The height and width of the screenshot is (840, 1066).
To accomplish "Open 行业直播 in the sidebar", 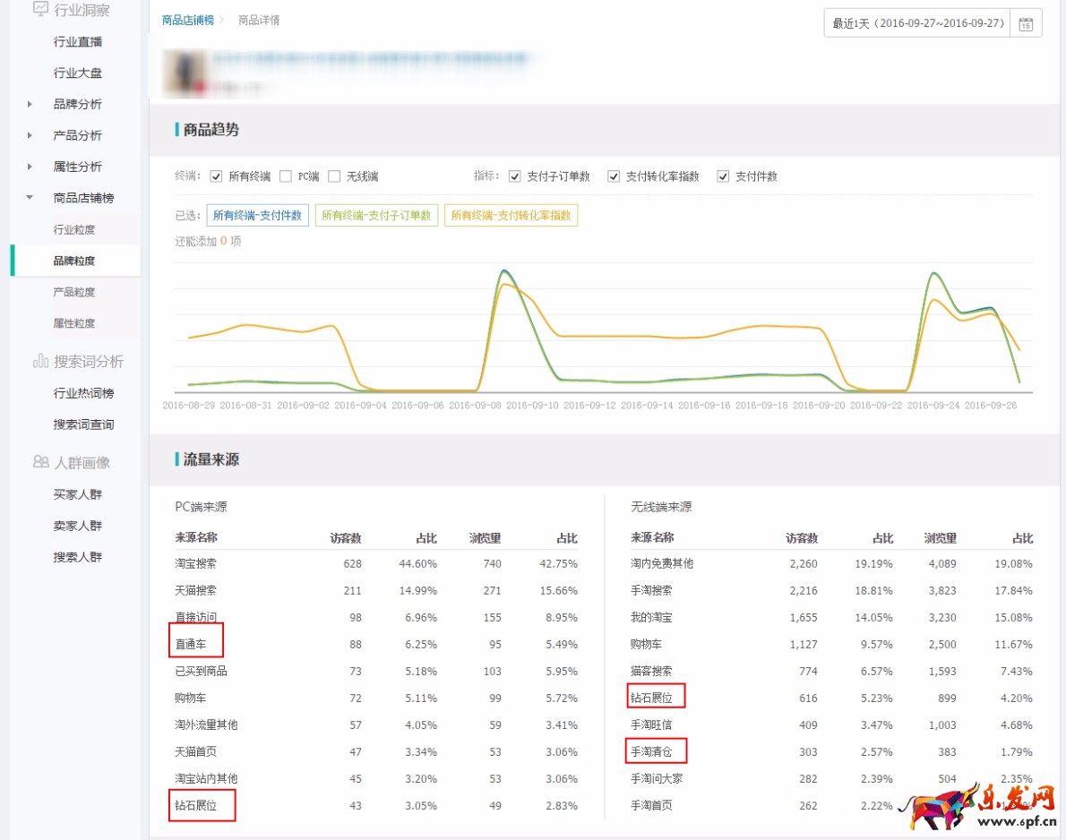I will pyautogui.click(x=78, y=42).
